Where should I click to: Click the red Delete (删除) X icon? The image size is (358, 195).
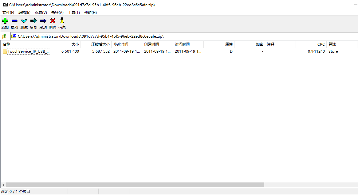coord(53,21)
